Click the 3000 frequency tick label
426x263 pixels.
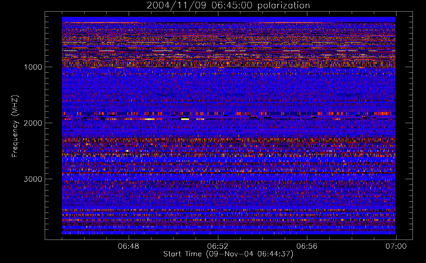[33, 179]
